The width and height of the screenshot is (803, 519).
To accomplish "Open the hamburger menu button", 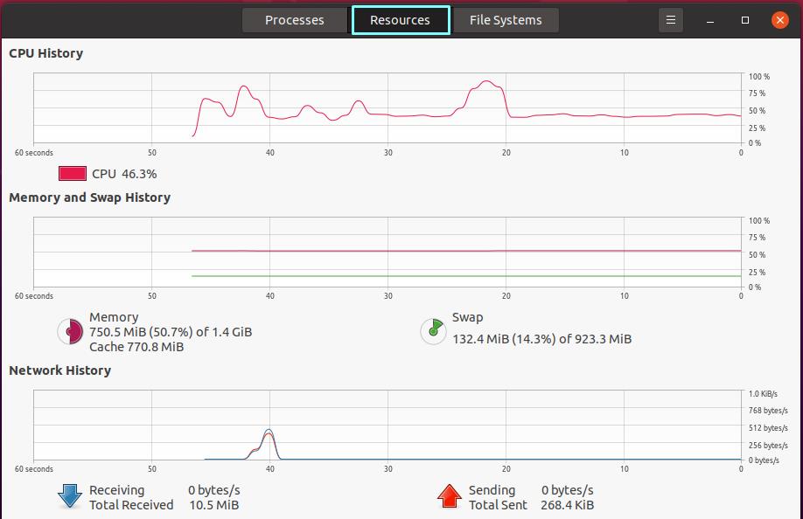I will (x=670, y=20).
